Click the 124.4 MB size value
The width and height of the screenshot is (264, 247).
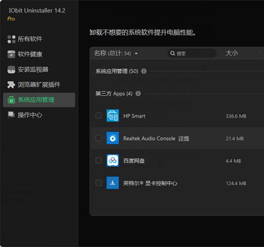236,184
